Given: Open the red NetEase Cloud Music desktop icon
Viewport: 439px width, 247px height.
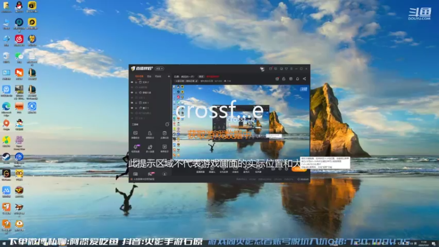Looking at the screenshot, I should (x=19, y=41).
